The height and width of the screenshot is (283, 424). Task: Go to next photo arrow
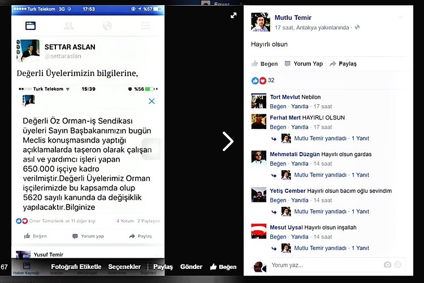point(228,141)
